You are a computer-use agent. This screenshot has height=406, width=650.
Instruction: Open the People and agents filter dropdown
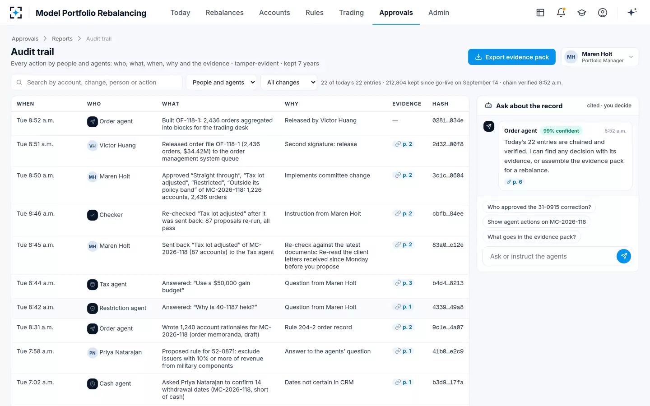[x=221, y=82]
